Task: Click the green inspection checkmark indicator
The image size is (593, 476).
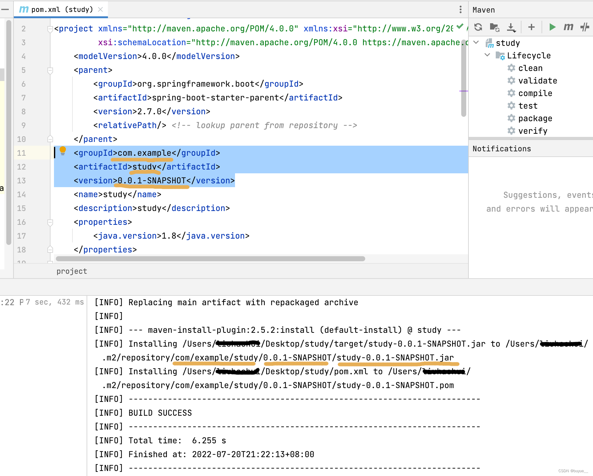Action: click(460, 26)
